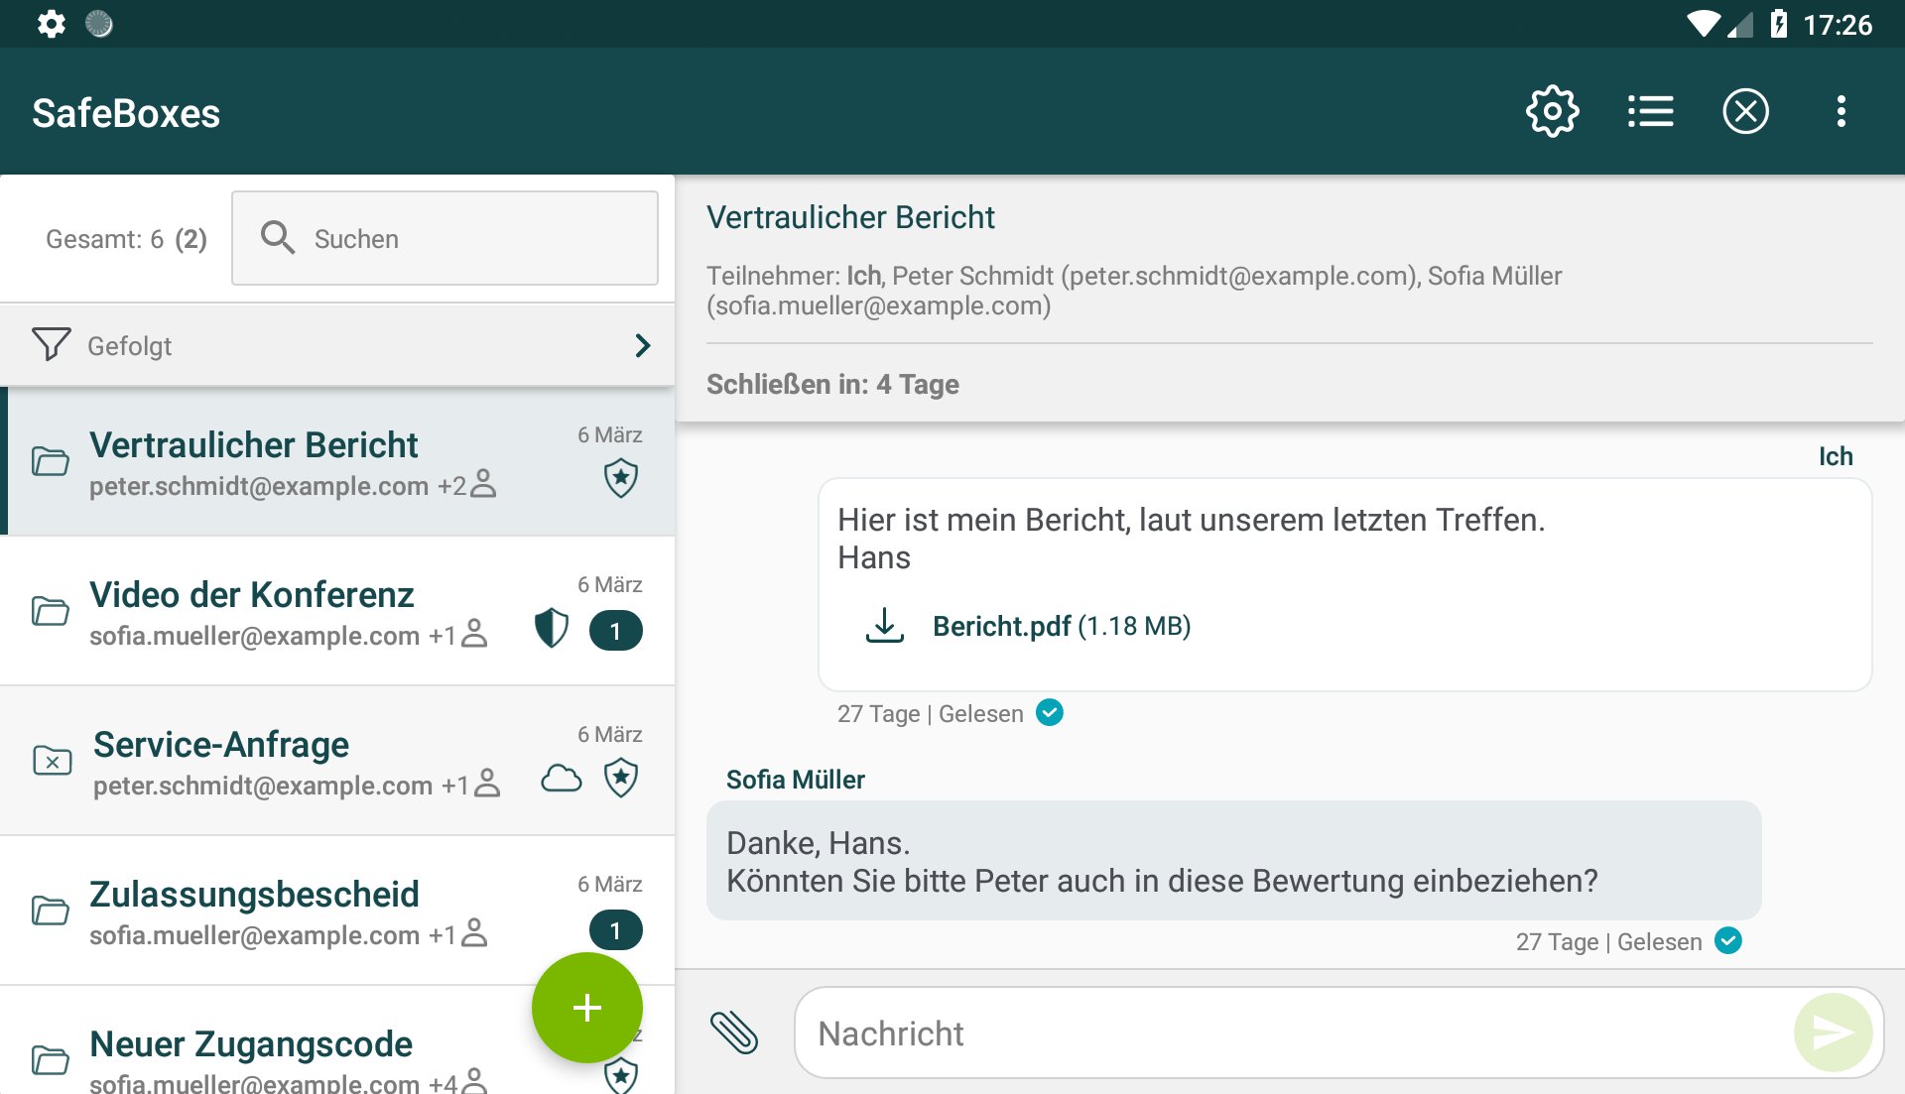The image size is (1905, 1094).
Task: Click the cloud icon on Service-Anfrage
Action: [561, 779]
